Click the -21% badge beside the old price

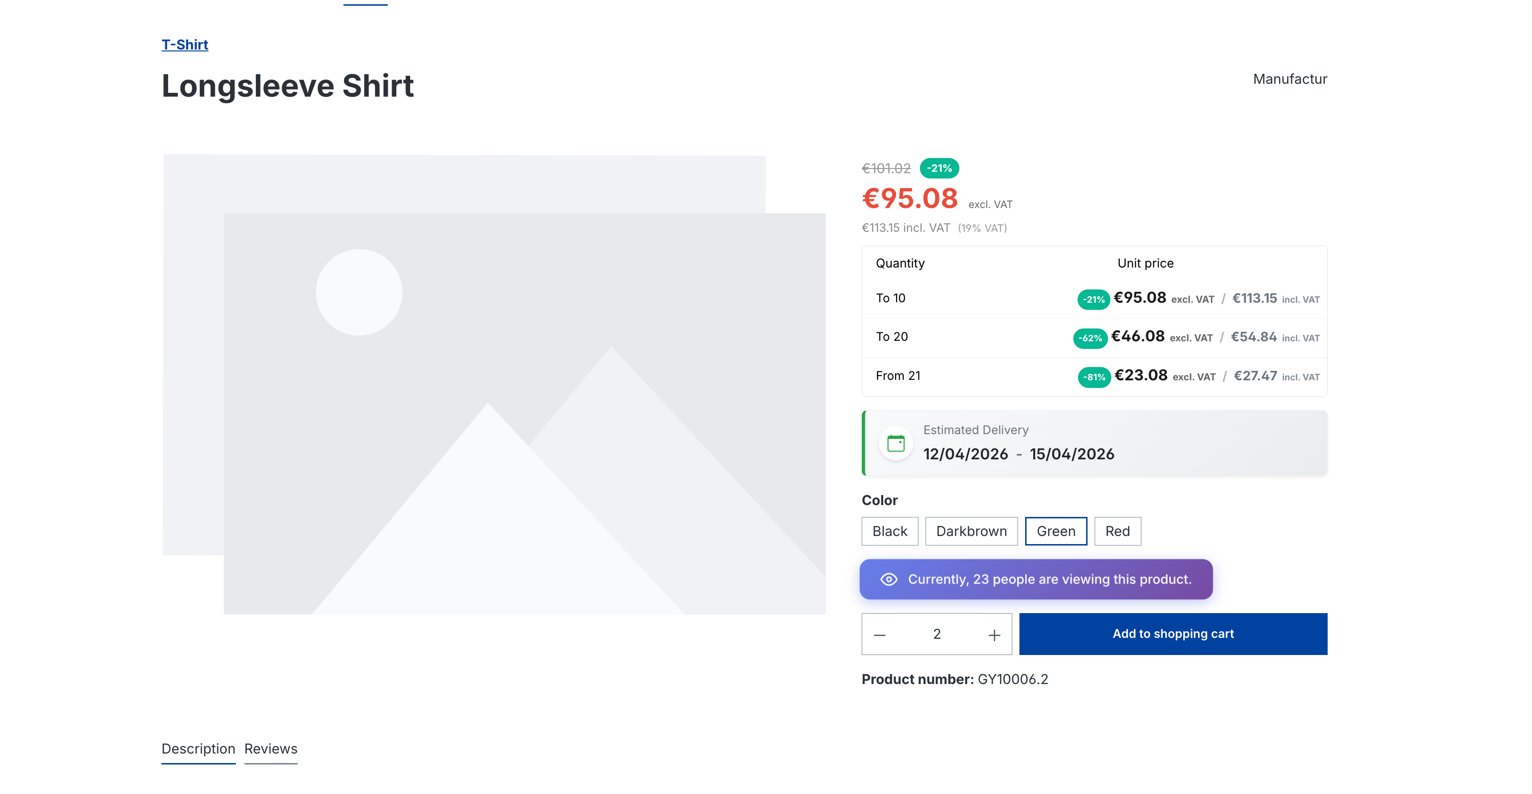939,168
